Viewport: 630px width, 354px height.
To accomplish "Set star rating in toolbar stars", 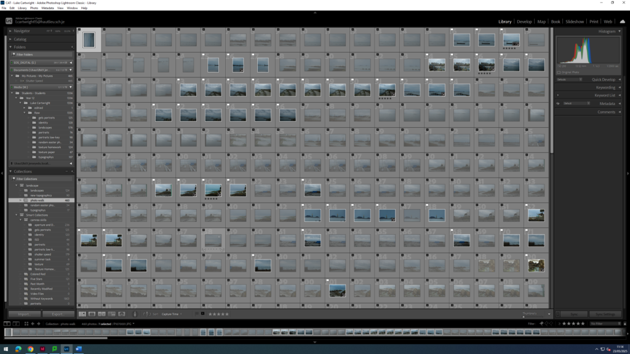I will pos(218,314).
